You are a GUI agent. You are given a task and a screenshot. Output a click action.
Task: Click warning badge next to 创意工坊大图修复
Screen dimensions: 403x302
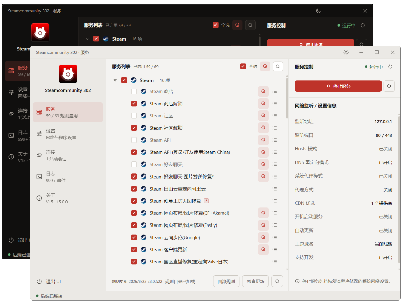pos(206,201)
